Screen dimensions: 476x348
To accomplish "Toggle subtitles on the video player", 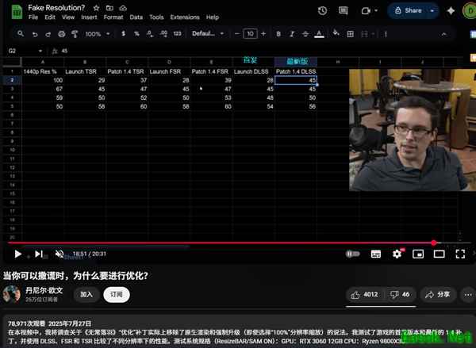I will point(376,254).
